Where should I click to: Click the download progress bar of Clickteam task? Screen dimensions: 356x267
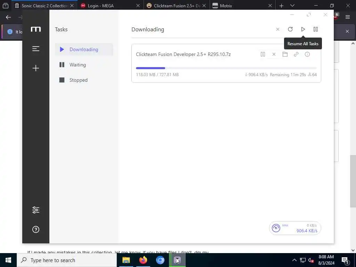(x=226, y=68)
